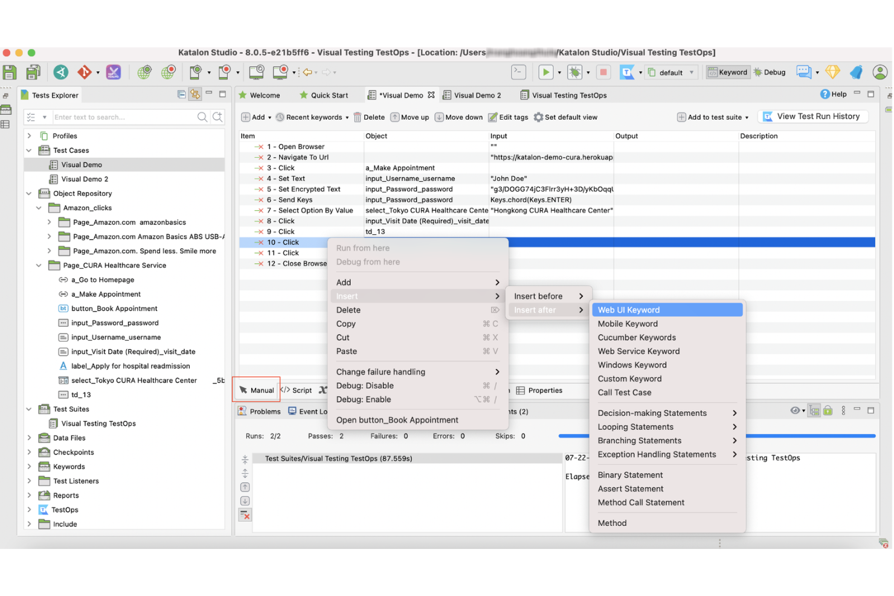Viewport: 894px width, 596px height.
Task: Expand the Data Files tree item
Action: pos(30,438)
